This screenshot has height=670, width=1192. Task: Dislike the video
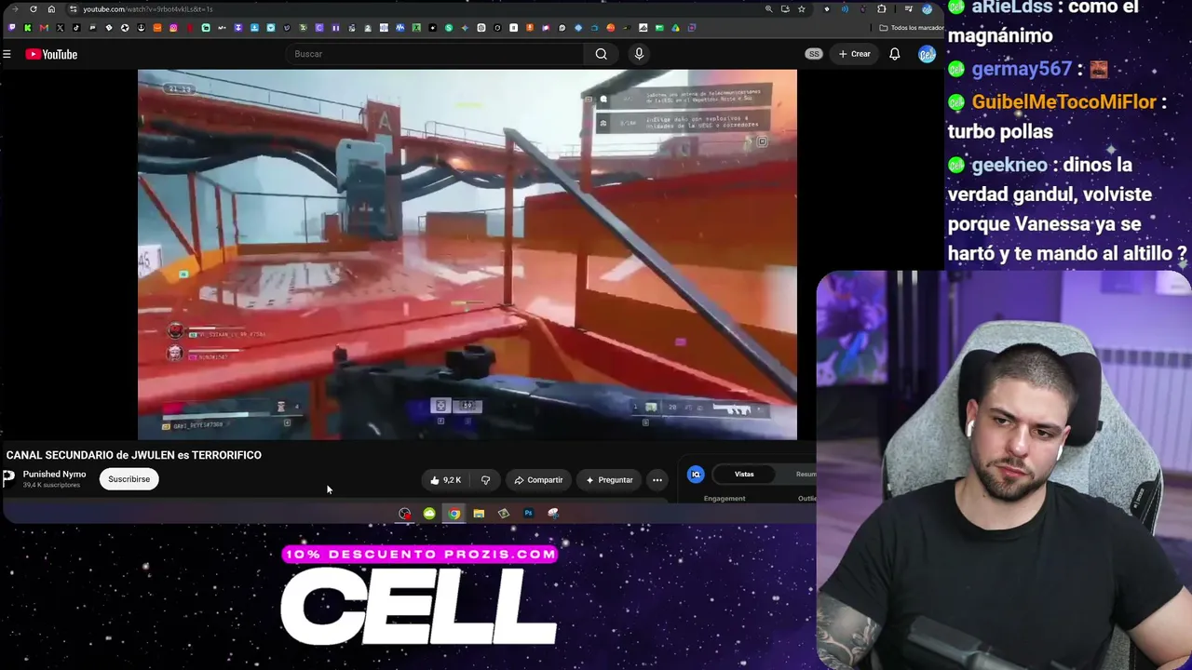(485, 480)
